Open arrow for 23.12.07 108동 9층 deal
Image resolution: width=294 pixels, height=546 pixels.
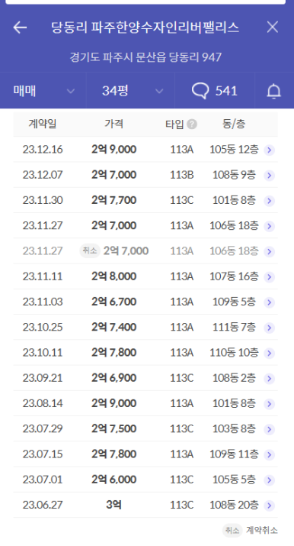[x=270, y=176]
